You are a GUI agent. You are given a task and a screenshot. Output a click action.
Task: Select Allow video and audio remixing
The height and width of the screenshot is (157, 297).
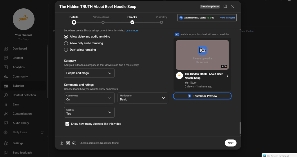pos(66,37)
